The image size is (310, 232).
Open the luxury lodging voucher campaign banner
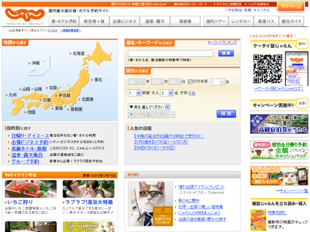click(279, 124)
